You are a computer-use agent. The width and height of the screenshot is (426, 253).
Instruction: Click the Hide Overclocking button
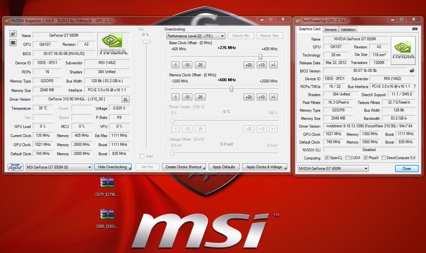(113, 167)
